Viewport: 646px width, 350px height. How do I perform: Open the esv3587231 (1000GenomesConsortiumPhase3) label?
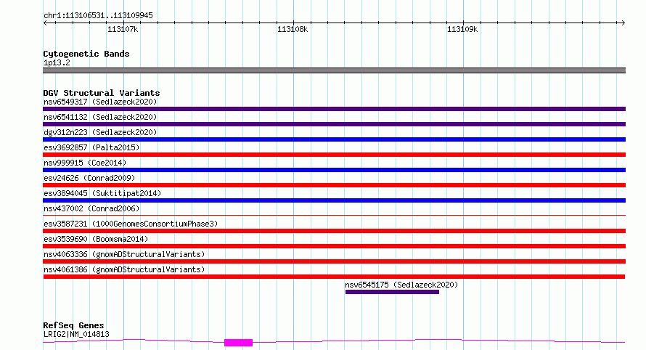coord(131,224)
